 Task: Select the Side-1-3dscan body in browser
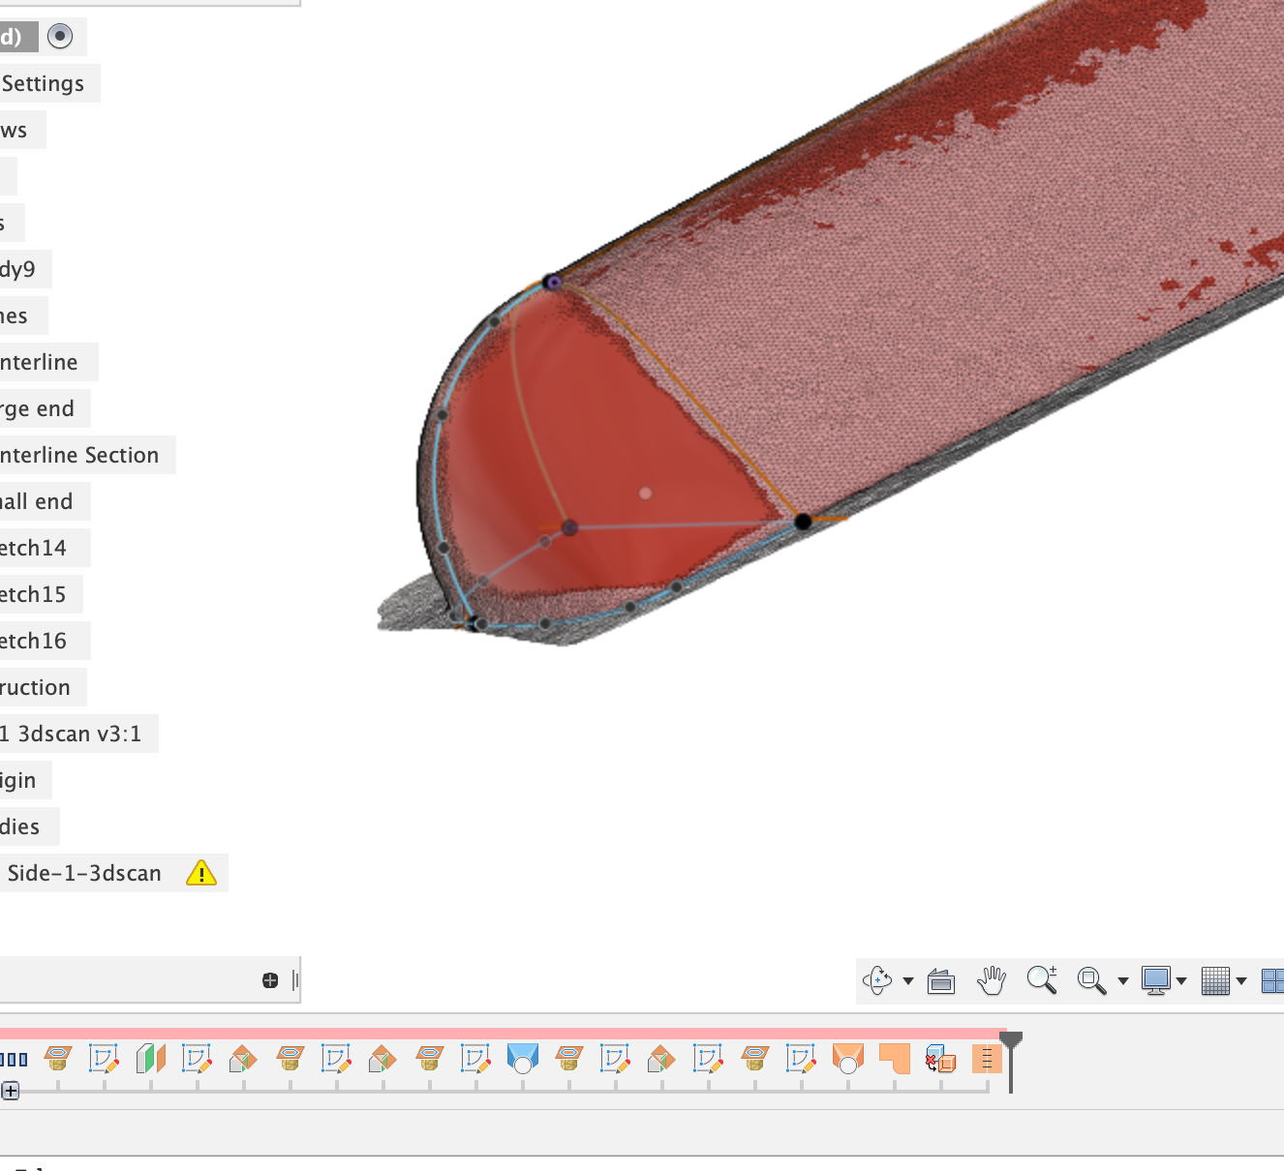83,873
